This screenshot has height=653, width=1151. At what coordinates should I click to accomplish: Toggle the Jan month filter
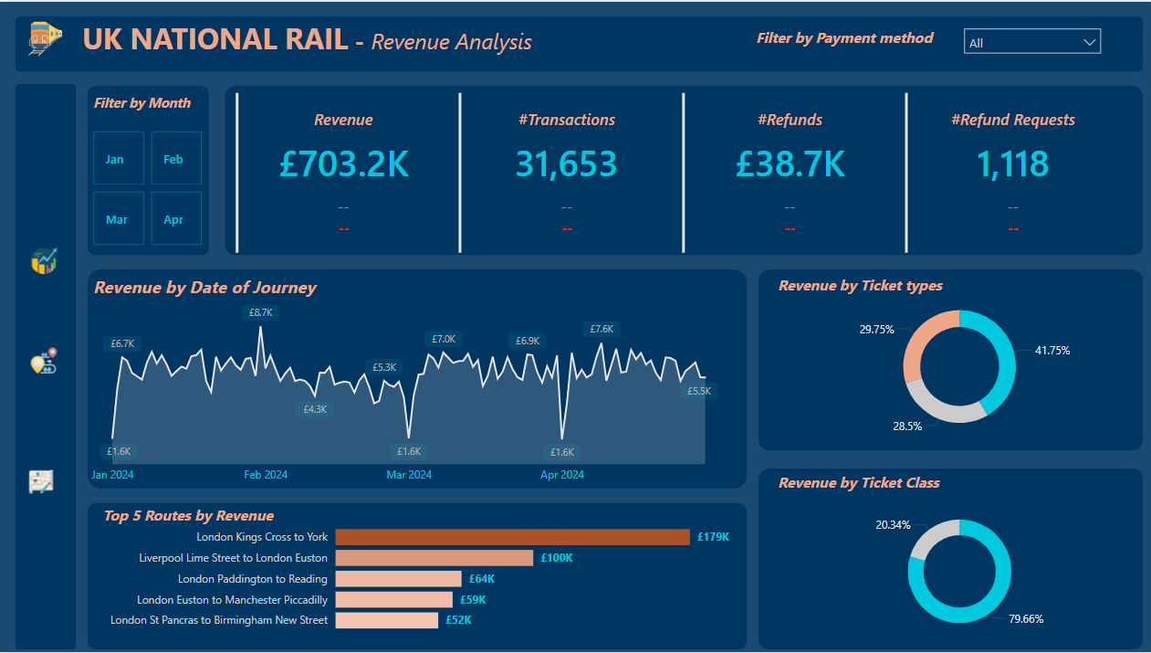coord(118,159)
